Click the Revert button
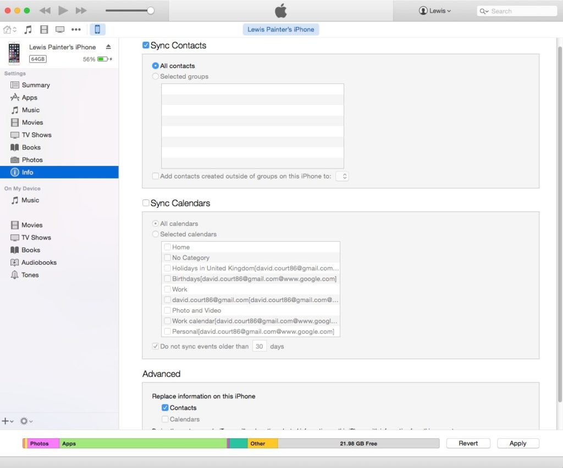Viewport: 563px width, 468px height. pyautogui.click(x=468, y=443)
